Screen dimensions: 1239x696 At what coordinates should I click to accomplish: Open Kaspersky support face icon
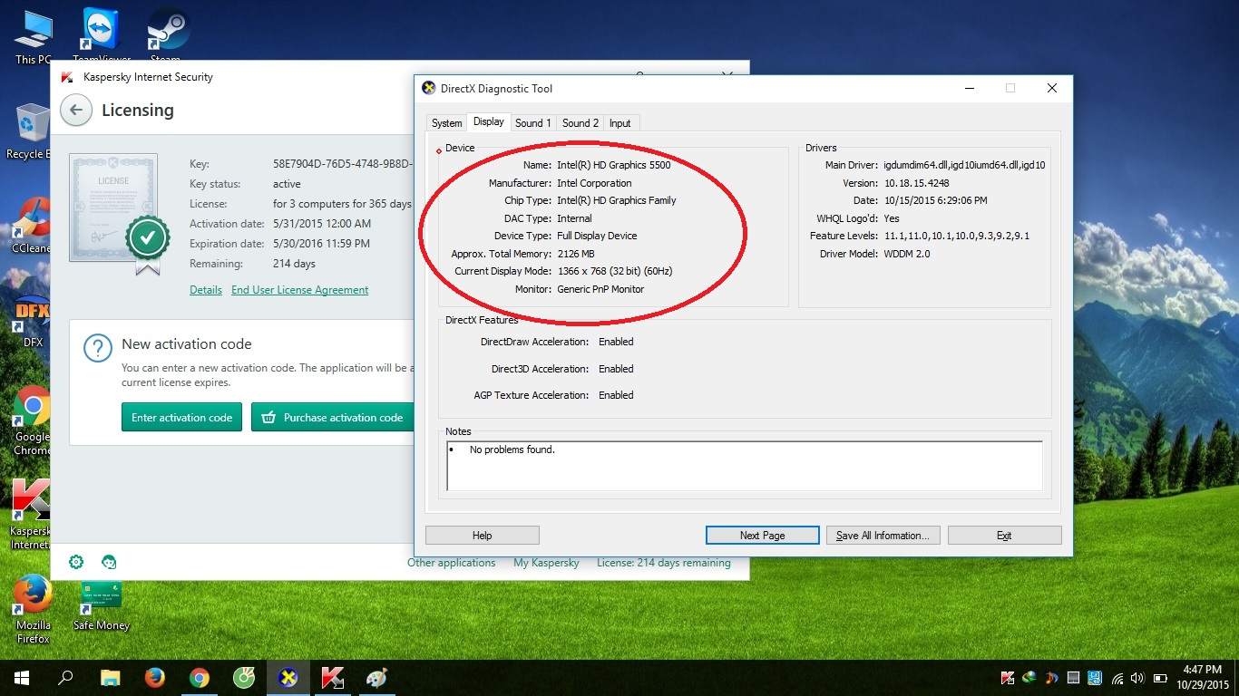pyautogui.click(x=109, y=562)
